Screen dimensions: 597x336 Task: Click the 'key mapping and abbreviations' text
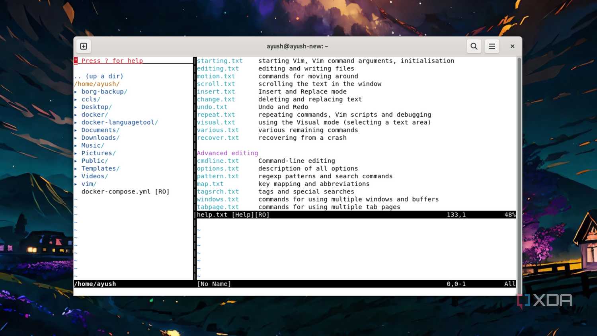tap(314, 184)
